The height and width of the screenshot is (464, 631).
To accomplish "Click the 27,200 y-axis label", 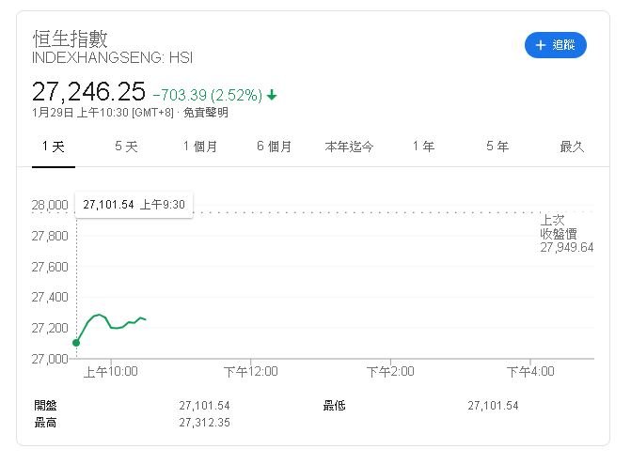I will coord(50,328).
